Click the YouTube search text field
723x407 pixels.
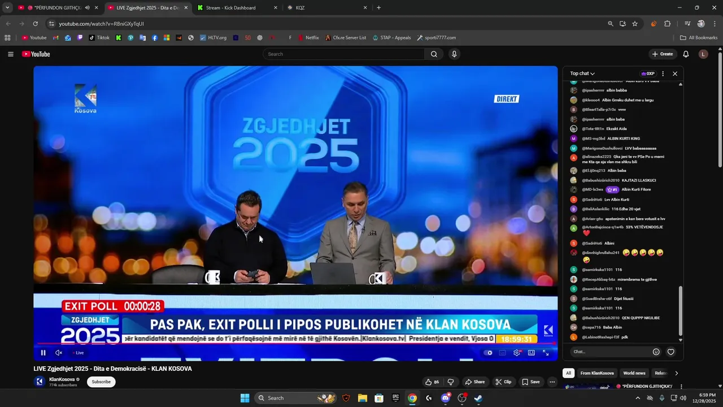[343, 54]
